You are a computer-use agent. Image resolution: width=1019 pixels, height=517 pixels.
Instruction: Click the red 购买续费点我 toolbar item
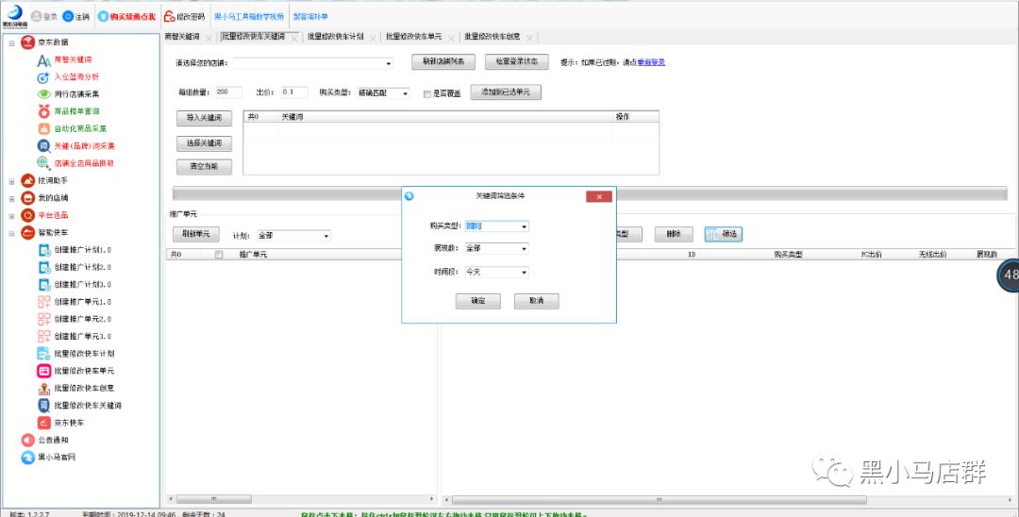tap(126, 16)
